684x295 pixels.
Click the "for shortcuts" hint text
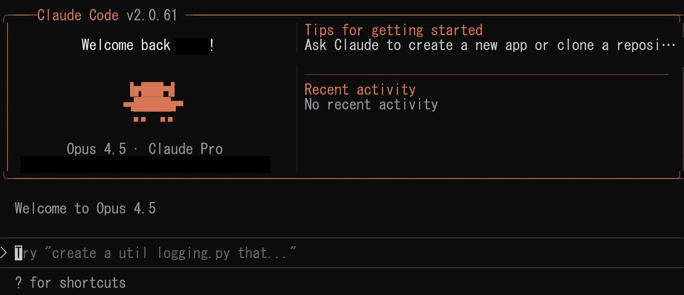pyautogui.click(x=78, y=283)
